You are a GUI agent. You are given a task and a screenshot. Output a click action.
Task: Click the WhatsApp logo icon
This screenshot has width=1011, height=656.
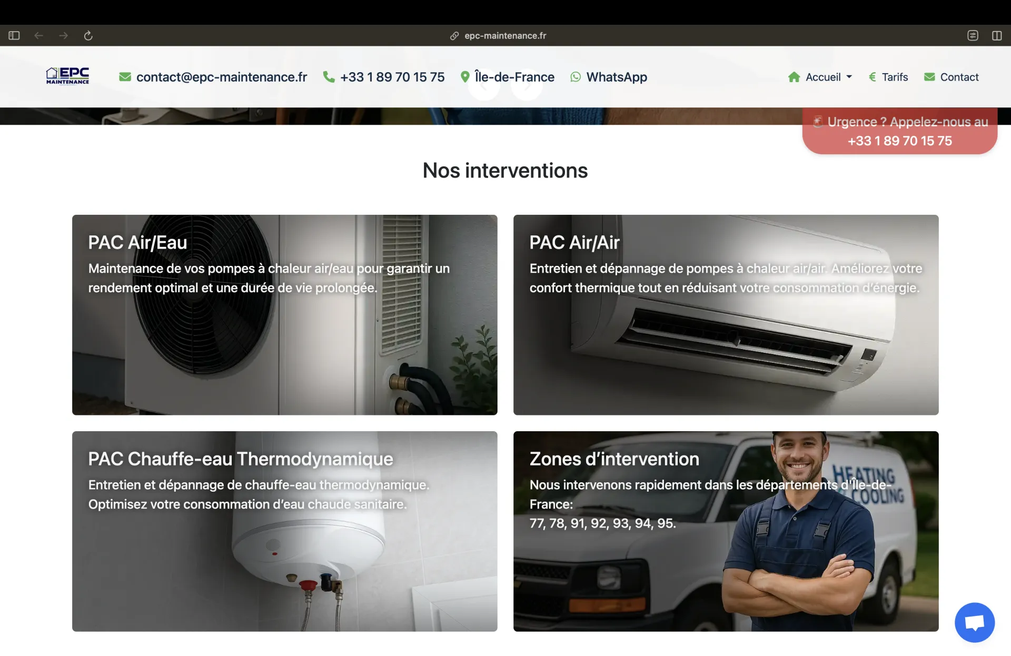(576, 77)
